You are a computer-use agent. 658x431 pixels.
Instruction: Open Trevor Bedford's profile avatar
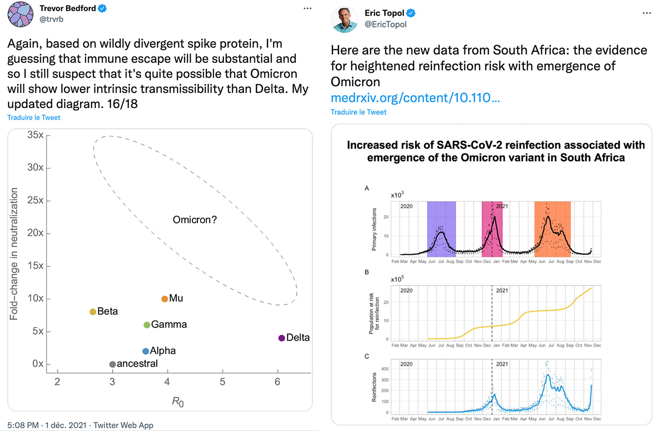pos(21,14)
